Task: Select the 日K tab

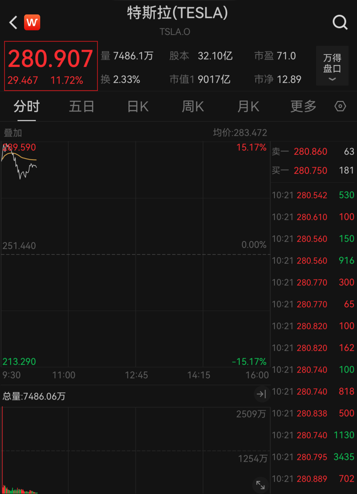Action: (x=138, y=107)
